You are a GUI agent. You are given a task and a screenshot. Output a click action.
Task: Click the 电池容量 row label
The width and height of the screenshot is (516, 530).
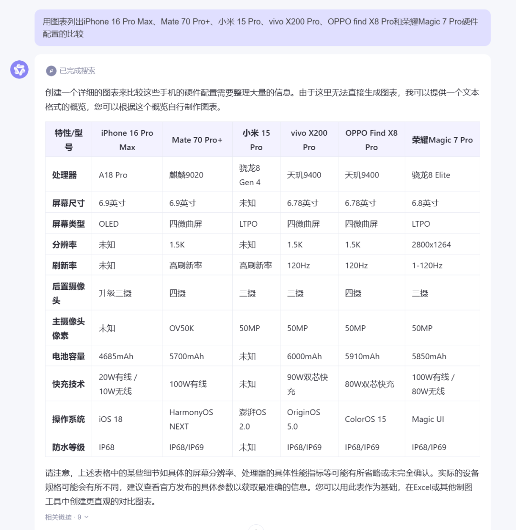68,356
